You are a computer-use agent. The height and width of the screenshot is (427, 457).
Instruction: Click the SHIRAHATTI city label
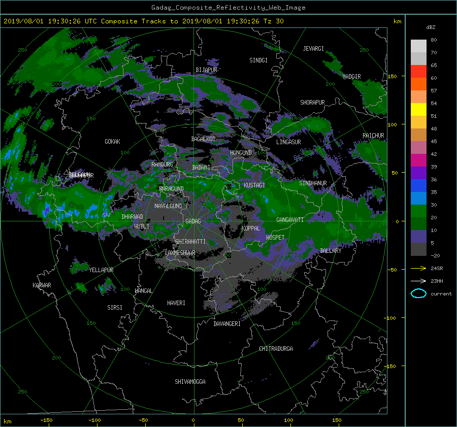pos(190,242)
